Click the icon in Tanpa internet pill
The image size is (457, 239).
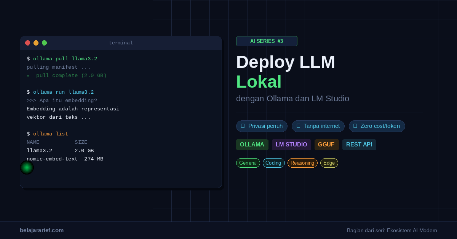298,126
